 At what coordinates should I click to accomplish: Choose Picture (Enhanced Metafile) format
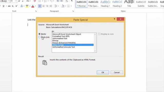pyautogui.click(x=64, y=43)
